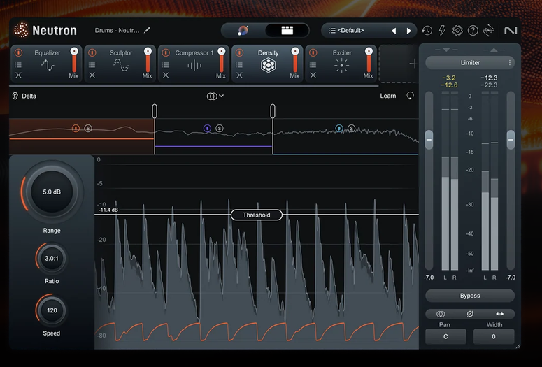Click the Bypass button
542x367 pixels.
(x=470, y=296)
